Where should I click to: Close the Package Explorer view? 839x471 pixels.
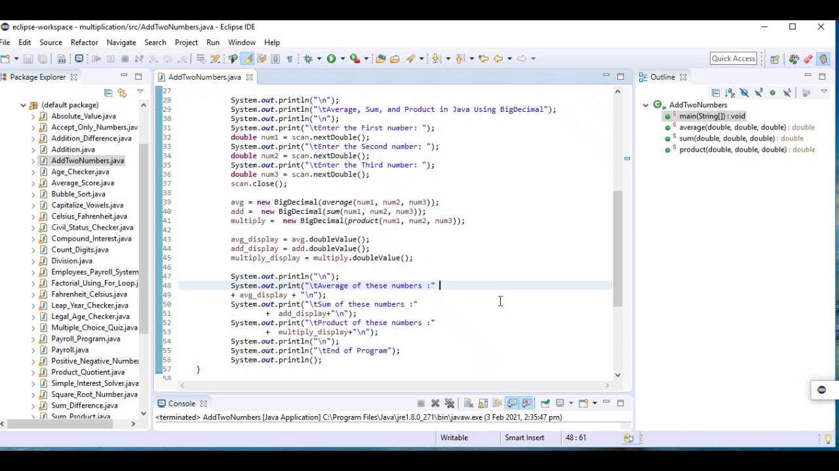(x=73, y=77)
